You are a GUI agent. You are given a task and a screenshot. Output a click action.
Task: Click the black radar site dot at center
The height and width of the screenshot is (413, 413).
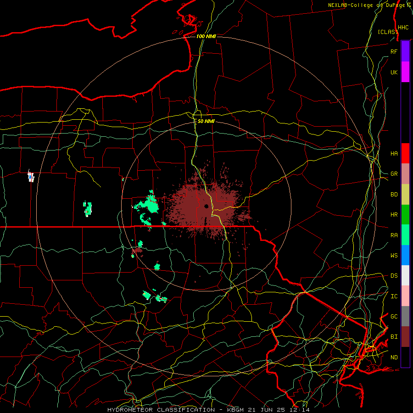[206, 206]
